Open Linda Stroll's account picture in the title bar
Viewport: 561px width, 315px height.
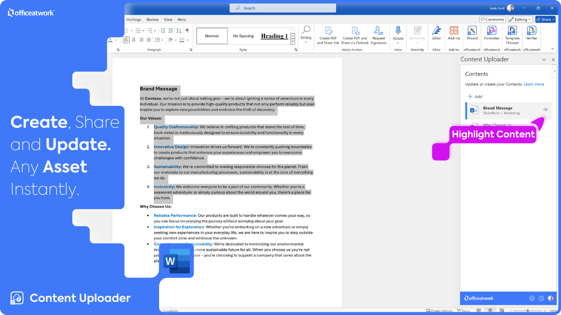(x=510, y=8)
